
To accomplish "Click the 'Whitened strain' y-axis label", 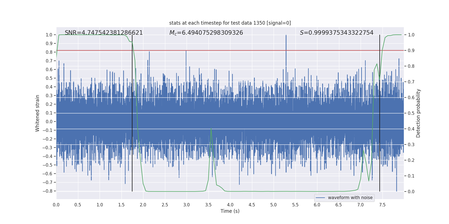I will 37,113.
